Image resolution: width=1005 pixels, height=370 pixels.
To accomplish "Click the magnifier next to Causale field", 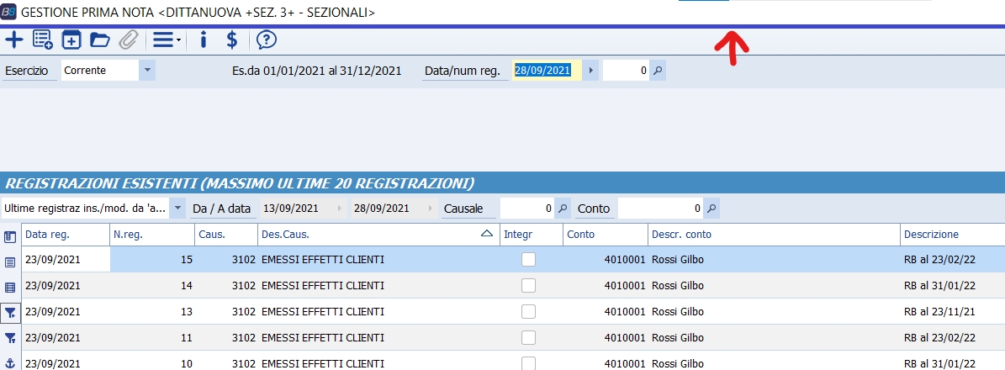I will (562, 209).
